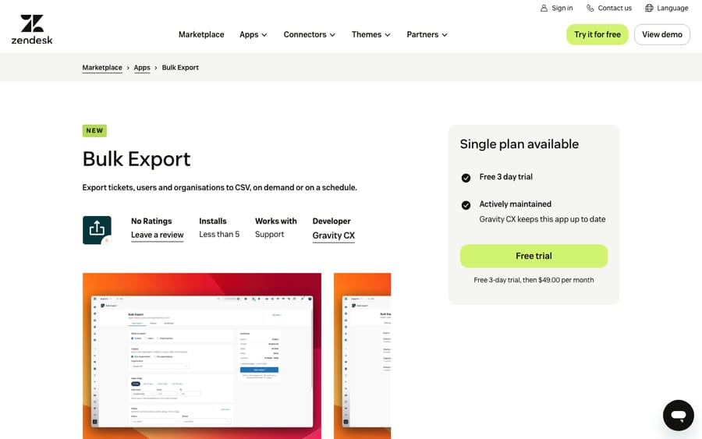The height and width of the screenshot is (439, 702).
Task: Click the 'Export tickets, users and organisations' description
Action: pos(219,187)
